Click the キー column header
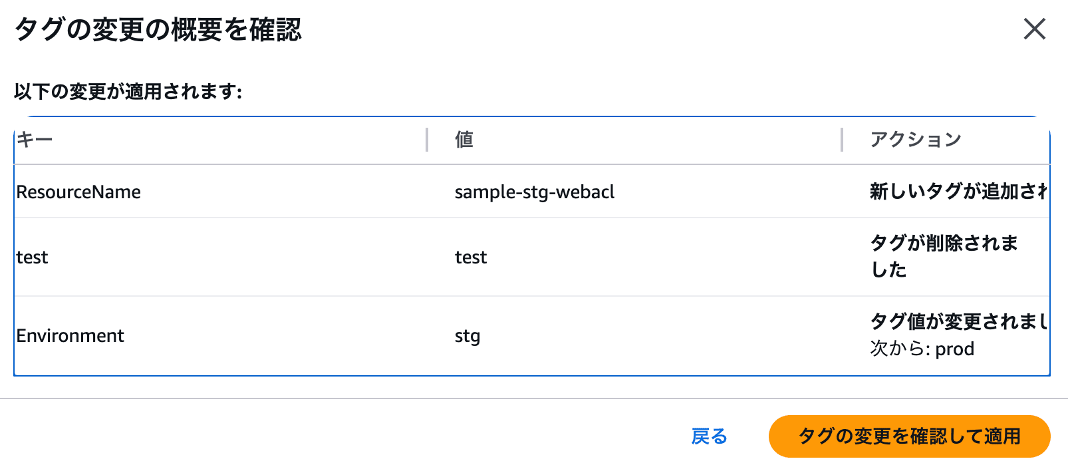This screenshot has width=1068, height=467. point(35,140)
